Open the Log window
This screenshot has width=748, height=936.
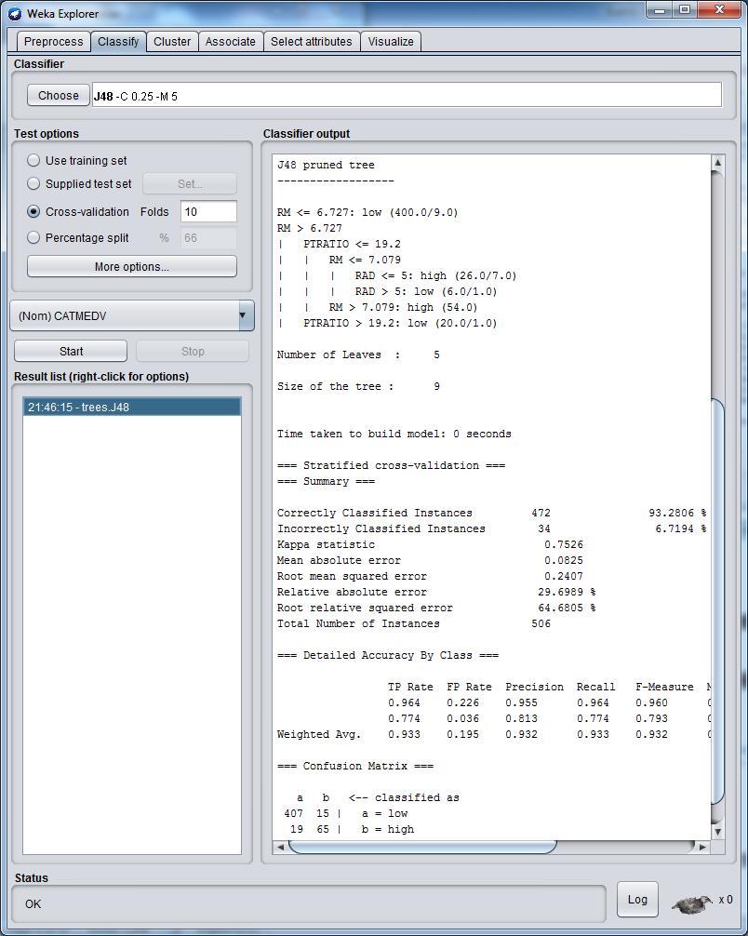[637, 899]
